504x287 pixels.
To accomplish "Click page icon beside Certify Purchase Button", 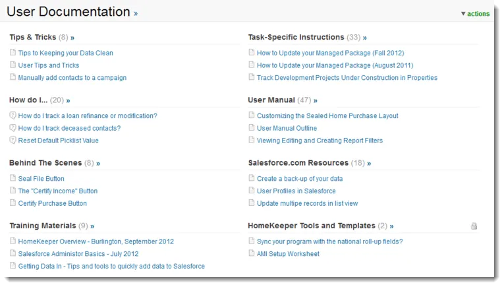I will 13,203.
